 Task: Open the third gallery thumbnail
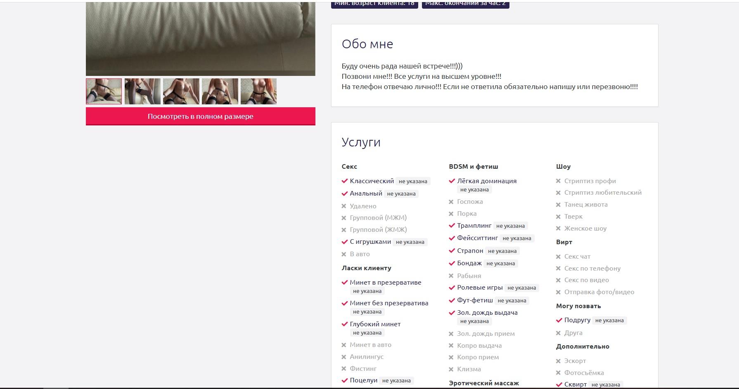(x=181, y=91)
